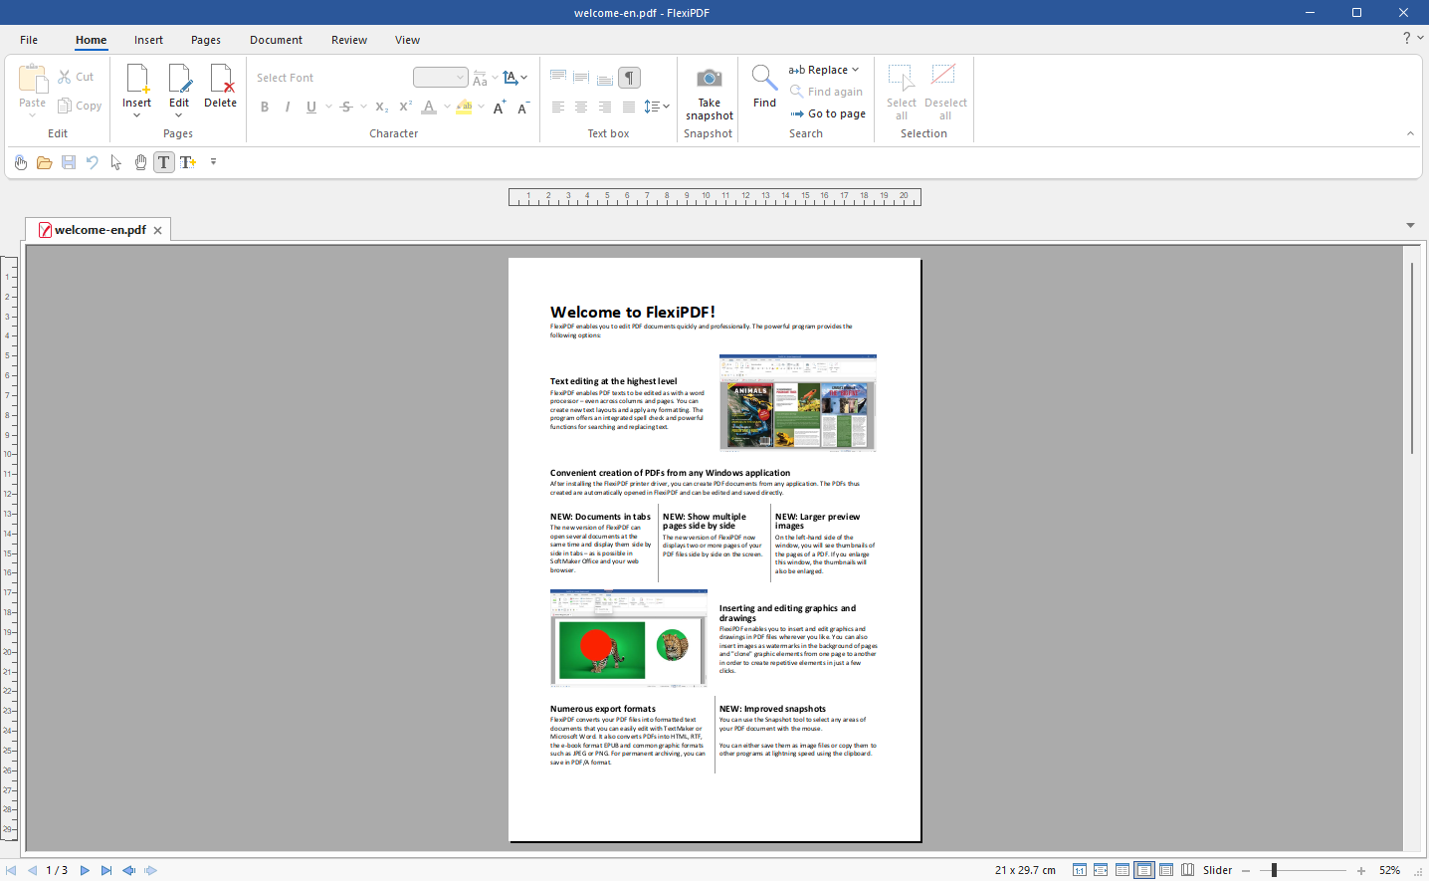Go to first page in status bar
Screen dimensions: 1429x881
(x=11, y=870)
